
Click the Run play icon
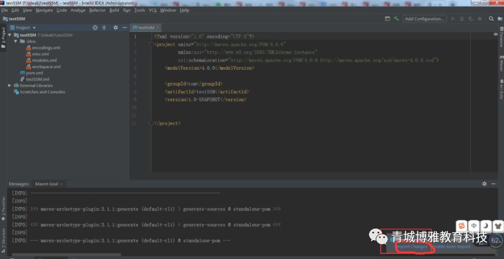coord(453,18)
